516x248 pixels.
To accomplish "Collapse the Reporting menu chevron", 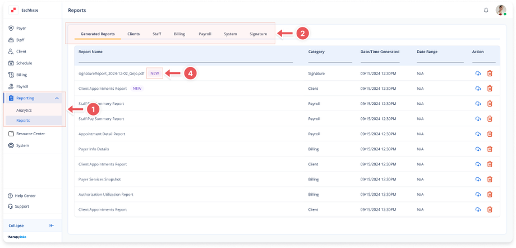I will point(57,98).
